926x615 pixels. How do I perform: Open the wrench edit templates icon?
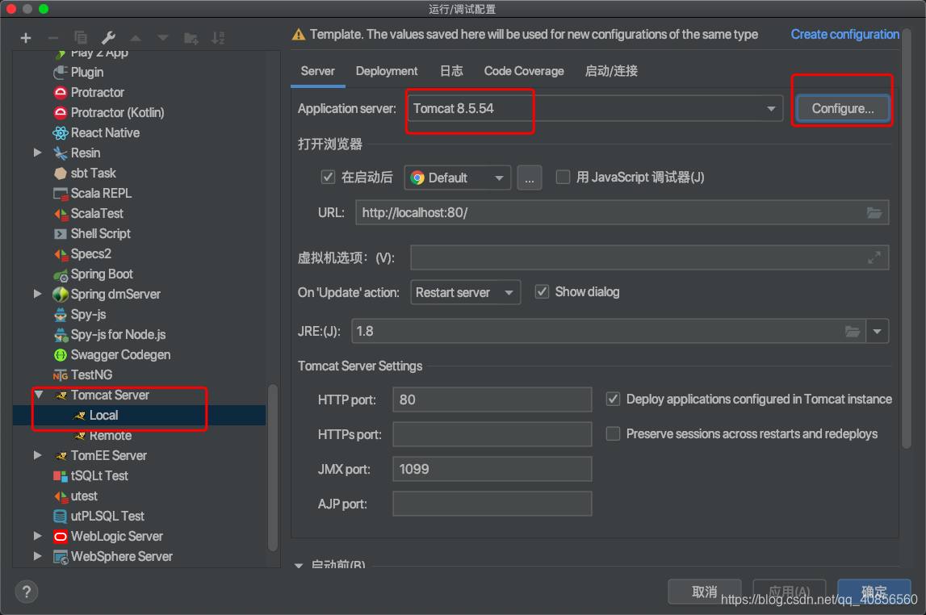point(108,39)
